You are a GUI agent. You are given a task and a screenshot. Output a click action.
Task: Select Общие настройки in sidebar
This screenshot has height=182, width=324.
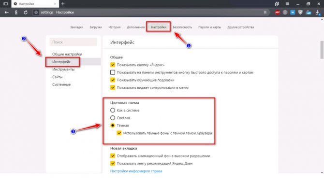67,54
